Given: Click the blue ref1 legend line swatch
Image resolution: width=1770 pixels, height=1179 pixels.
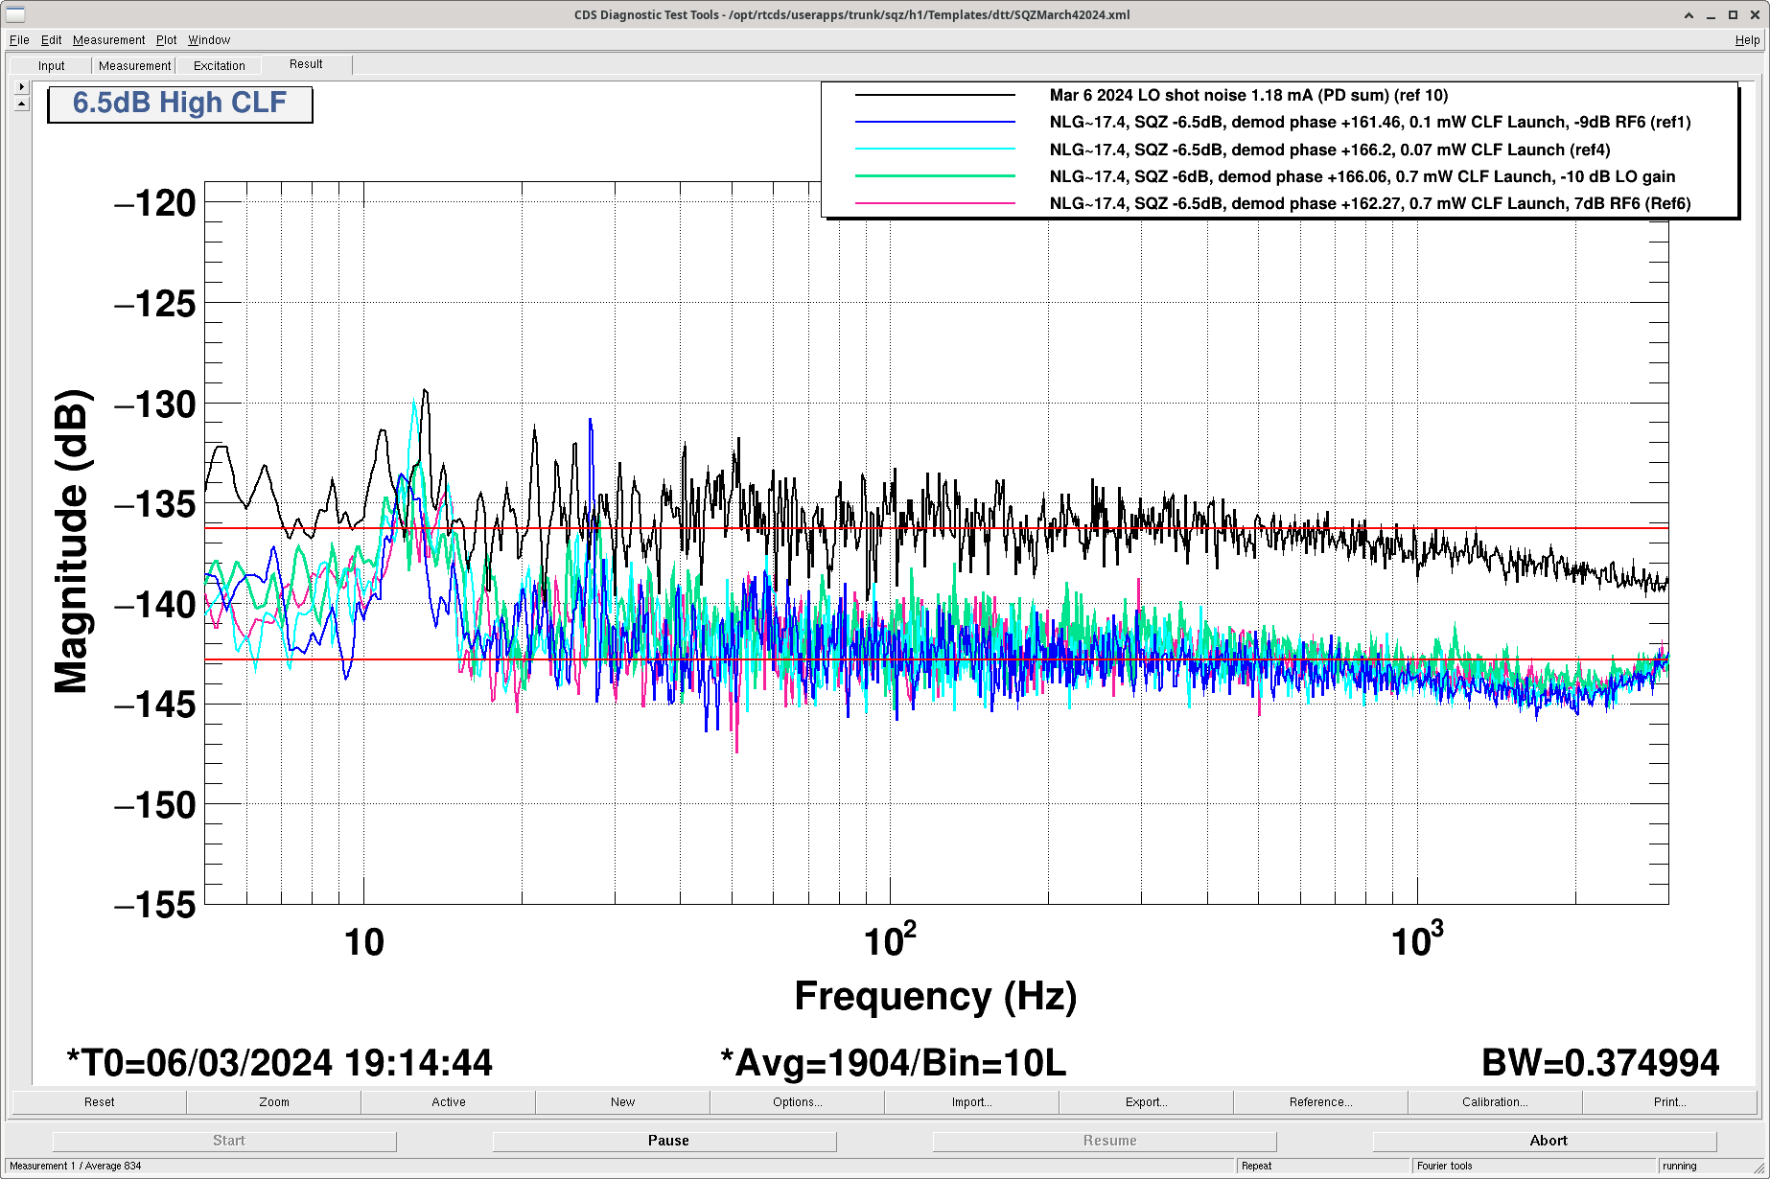Looking at the screenshot, I should coord(935,123).
